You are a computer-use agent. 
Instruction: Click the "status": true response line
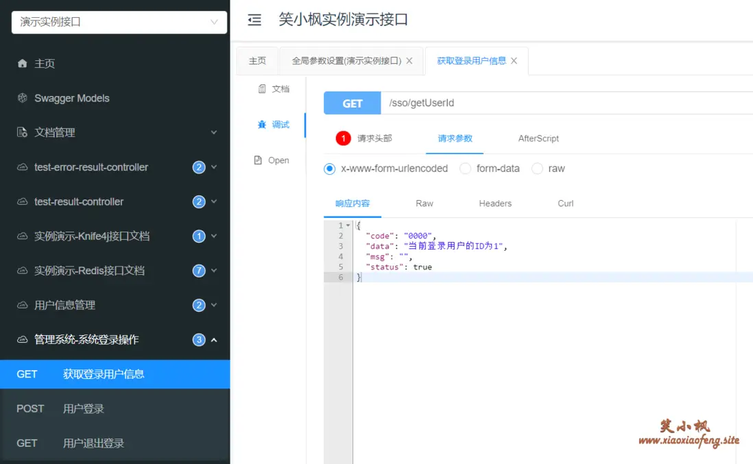[398, 267]
